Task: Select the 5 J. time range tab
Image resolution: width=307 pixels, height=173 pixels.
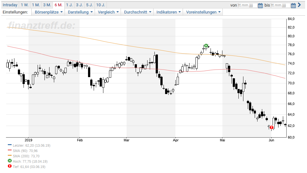Action: tap(90, 5)
